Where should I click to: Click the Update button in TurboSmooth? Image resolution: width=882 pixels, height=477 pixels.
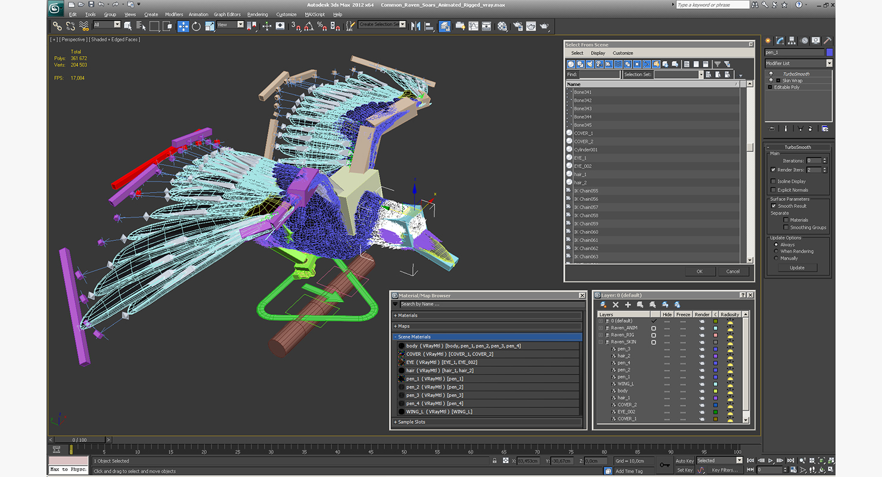pos(797,268)
